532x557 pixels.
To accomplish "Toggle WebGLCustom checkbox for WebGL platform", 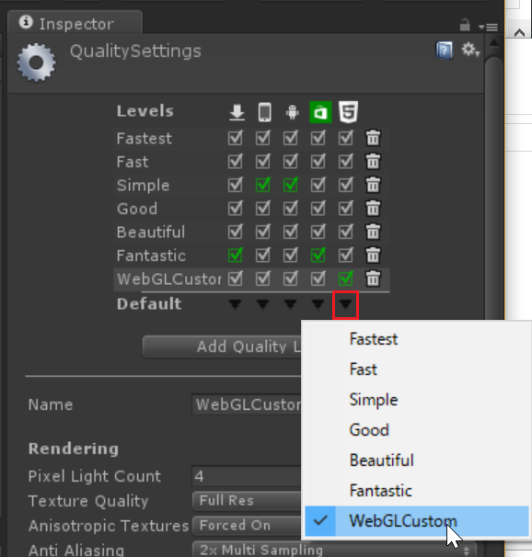I will point(346,278).
